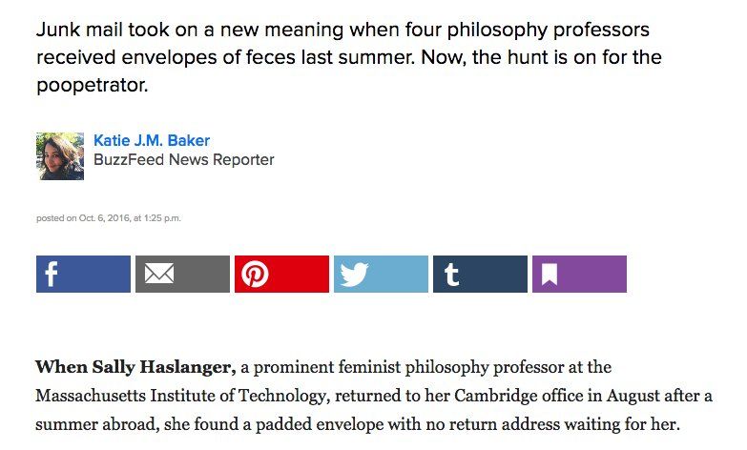Open the Katie J.M. Baker author link
The image size is (747, 450).
point(151,141)
